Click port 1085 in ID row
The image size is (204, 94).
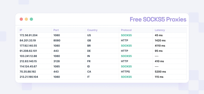tap(57, 66)
